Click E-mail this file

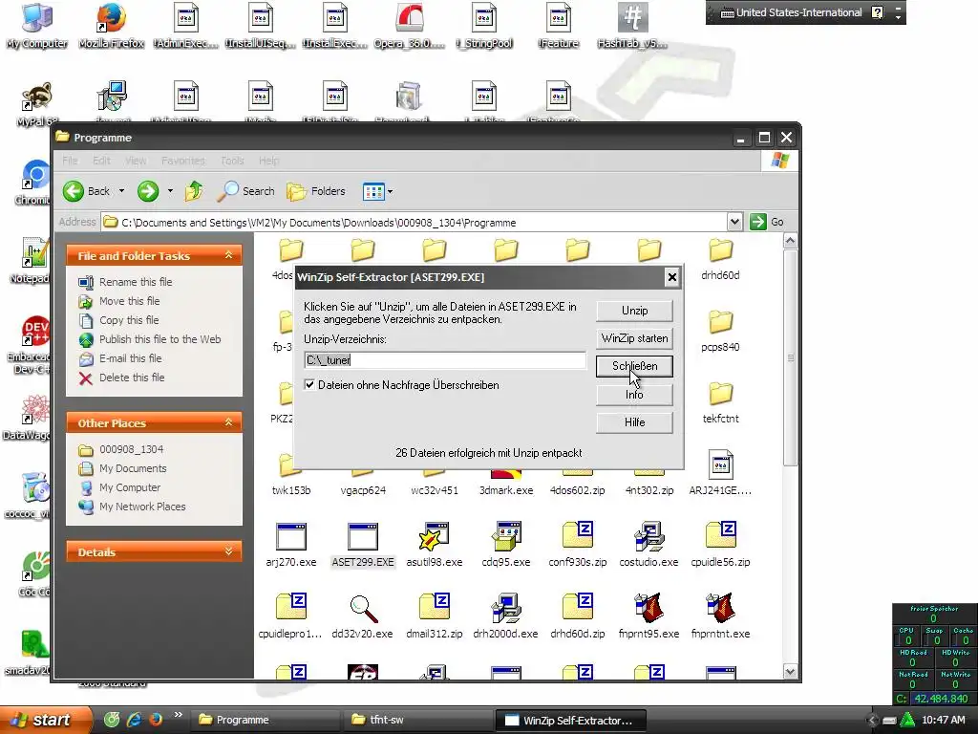130,358
